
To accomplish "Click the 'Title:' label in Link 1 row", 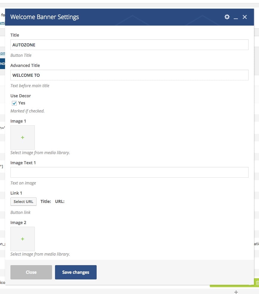I will [46, 201].
